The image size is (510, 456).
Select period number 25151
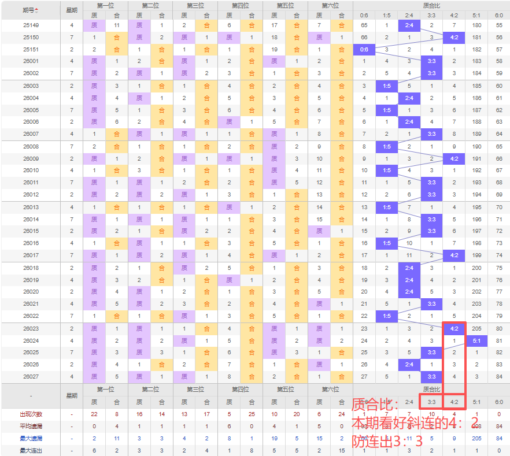pos(31,49)
